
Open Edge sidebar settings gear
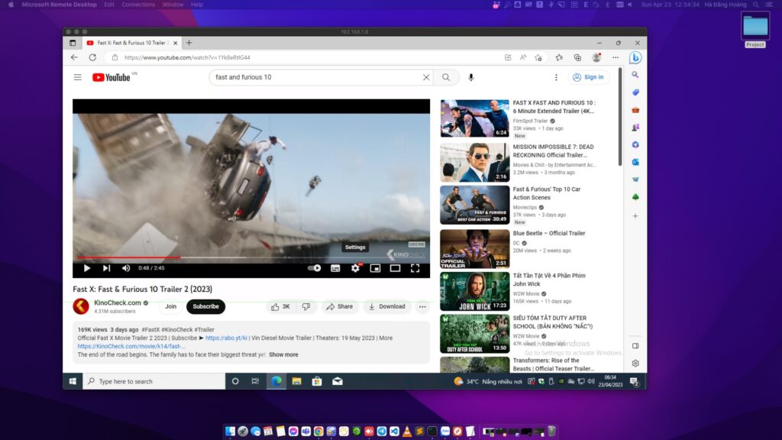[635, 363]
